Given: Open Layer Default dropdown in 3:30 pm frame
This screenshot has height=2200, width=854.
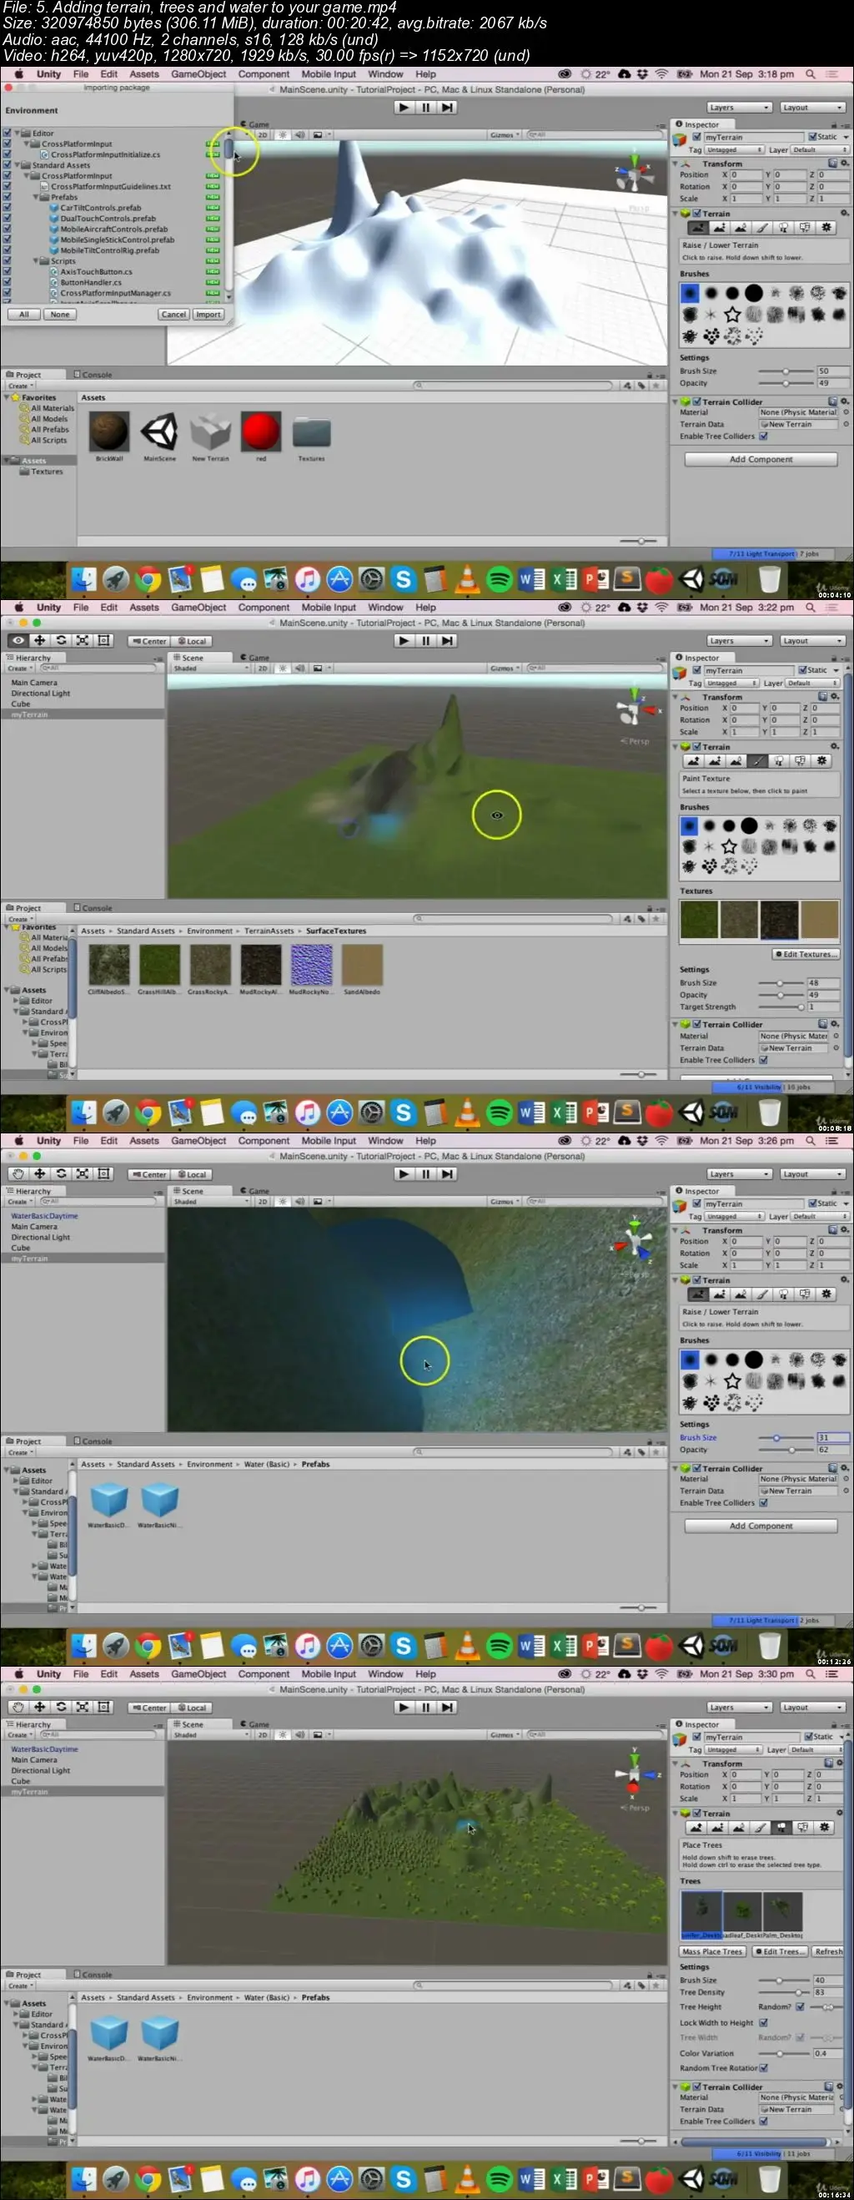Looking at the screenshot, I should point(815,1750).
